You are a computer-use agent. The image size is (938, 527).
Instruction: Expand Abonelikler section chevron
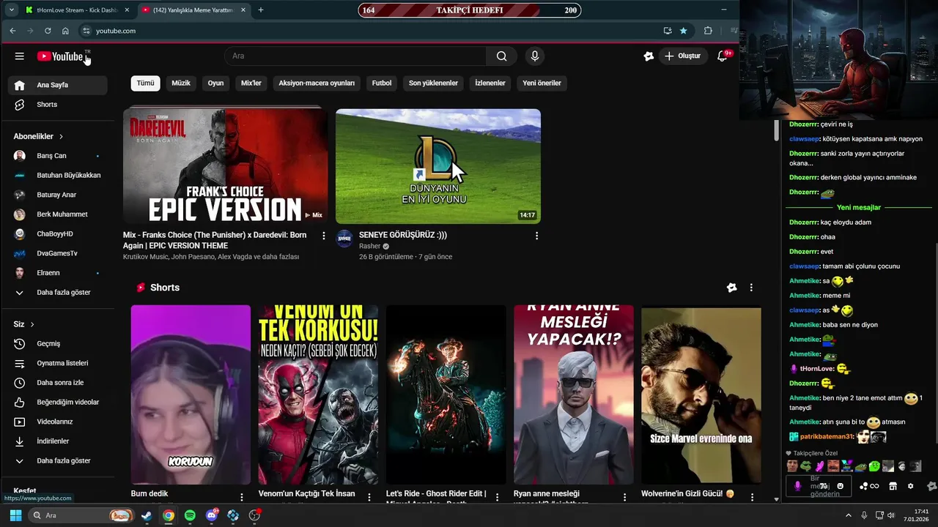coord(61,137)
